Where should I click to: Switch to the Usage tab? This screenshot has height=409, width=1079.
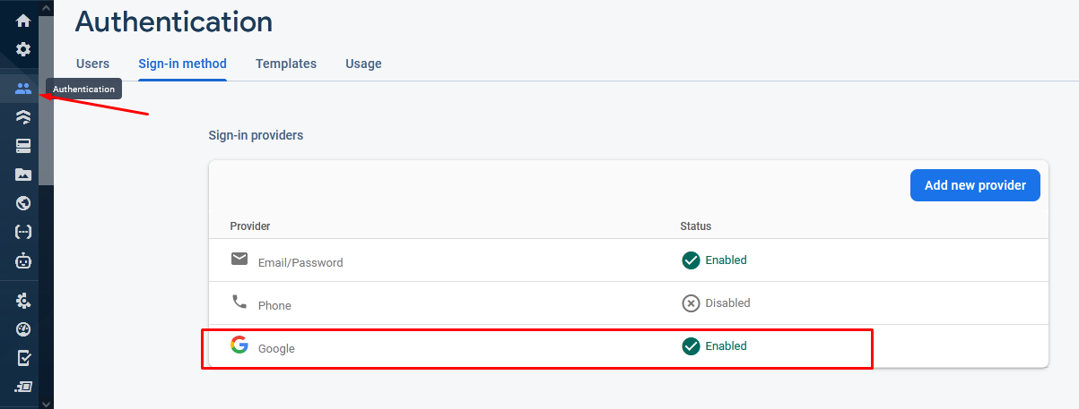363,64
